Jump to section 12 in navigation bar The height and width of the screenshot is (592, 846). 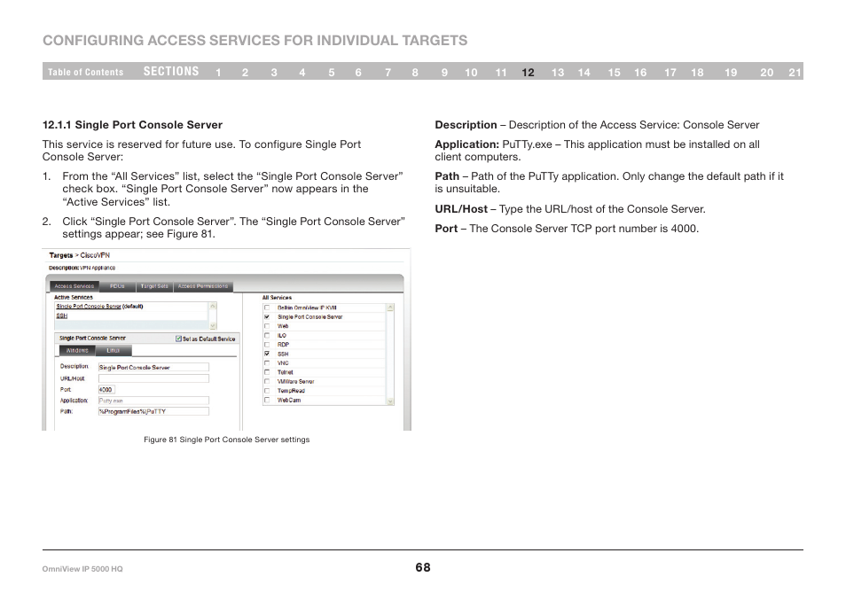pos(528,73)
